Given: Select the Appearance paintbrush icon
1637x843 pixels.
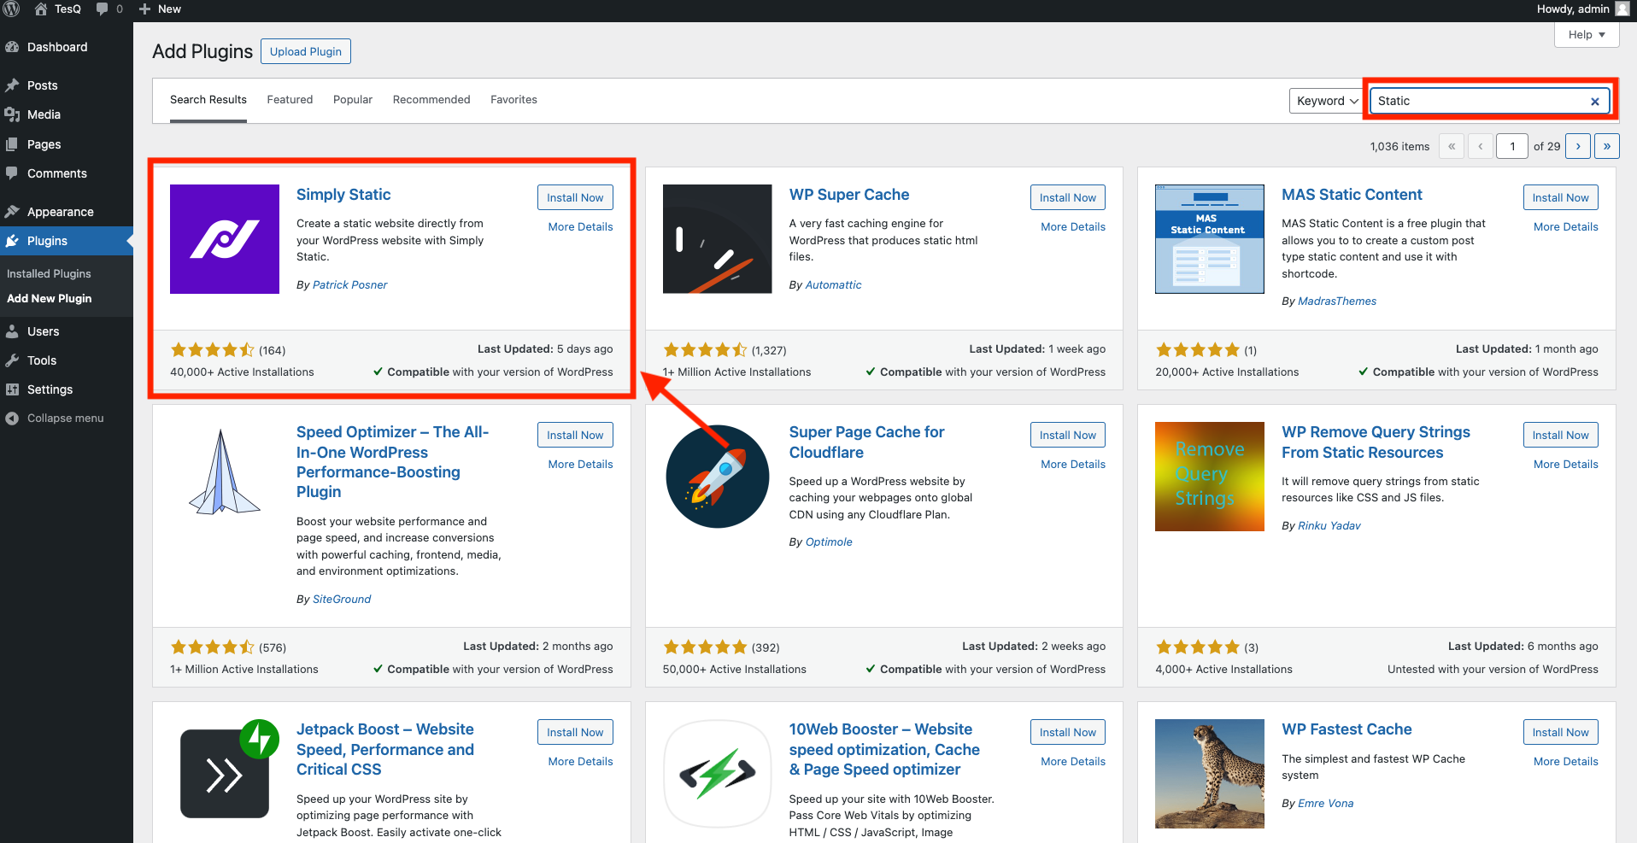Looking at the screenshot, I should coord(14,211).
